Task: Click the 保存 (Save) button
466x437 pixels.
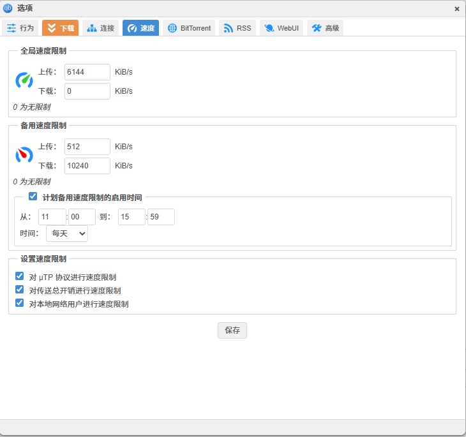Action: 232,330
